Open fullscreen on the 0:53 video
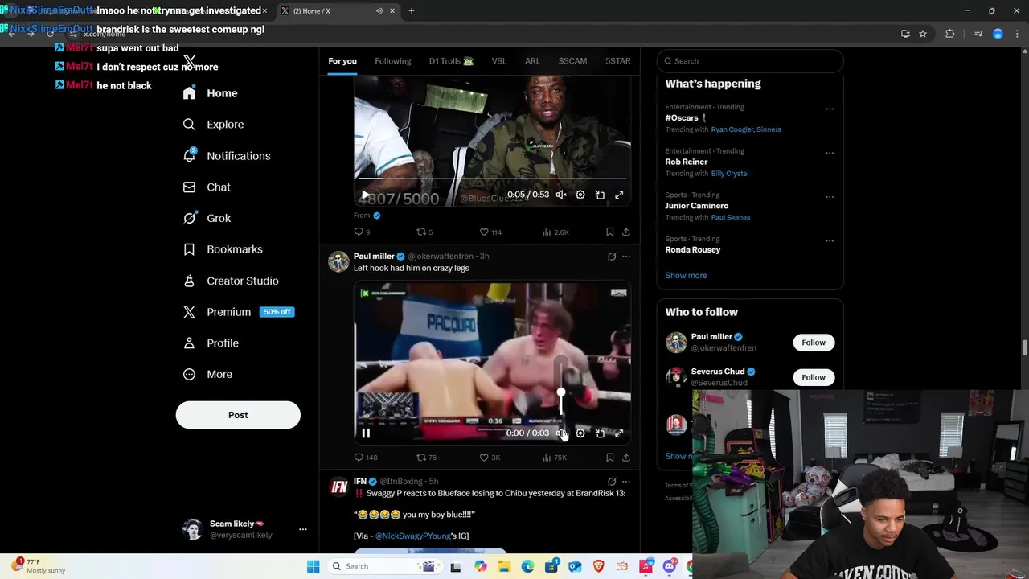The height and width of the screenshot is (579, 1029). click(x=619, y=195)
